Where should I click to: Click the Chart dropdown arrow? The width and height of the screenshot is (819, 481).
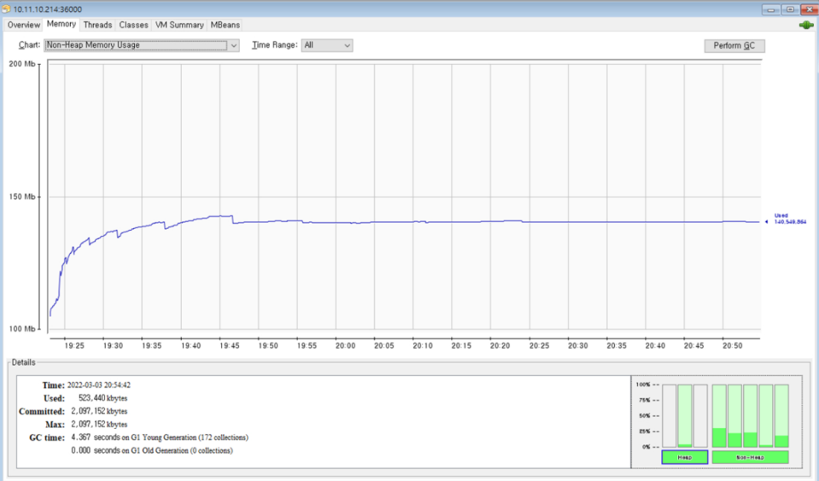pos(234,45)
